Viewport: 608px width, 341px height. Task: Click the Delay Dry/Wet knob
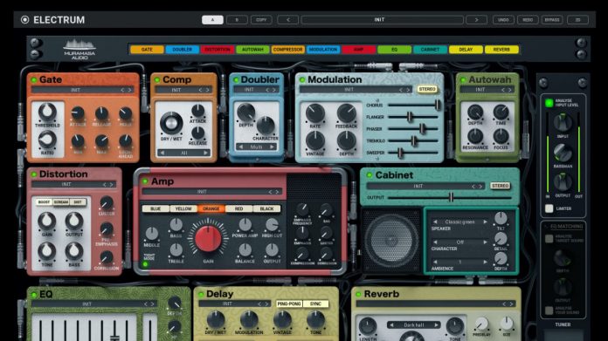216,320
